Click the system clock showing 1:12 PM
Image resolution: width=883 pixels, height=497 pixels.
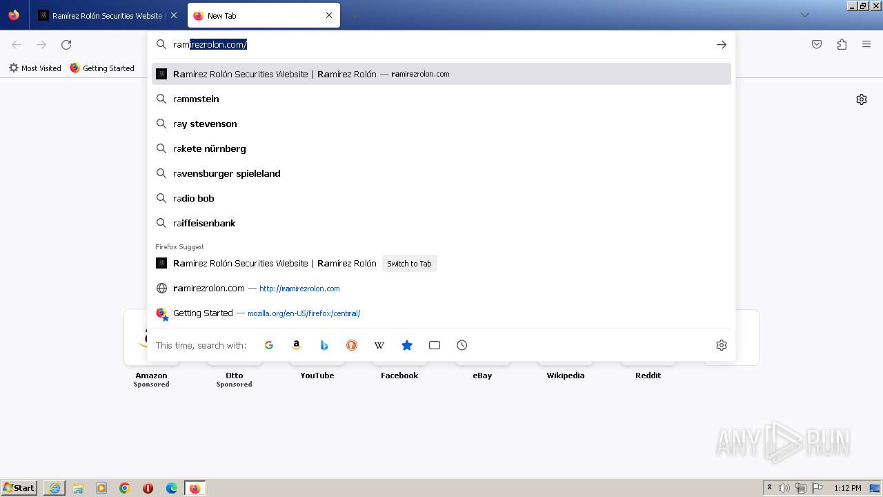coord(847,488)
